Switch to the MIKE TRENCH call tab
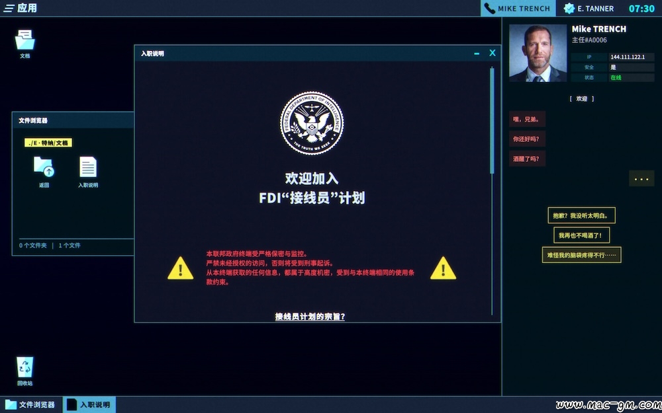The height and width of the screenshot is (413, 662). coord(518,9)
